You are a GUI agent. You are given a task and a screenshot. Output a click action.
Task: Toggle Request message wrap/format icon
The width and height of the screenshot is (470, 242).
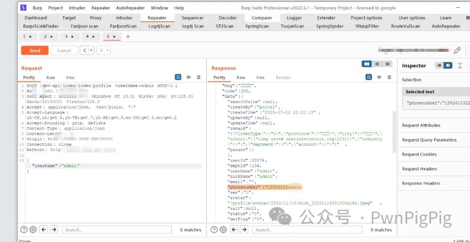tap(178, 77)
